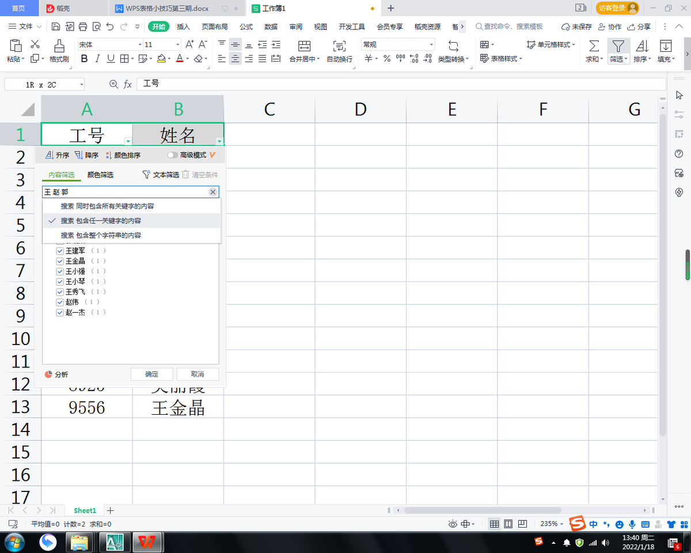
Task: Click the Filter (筛选) funnel icon in ribbon
Action: (618, 46)
